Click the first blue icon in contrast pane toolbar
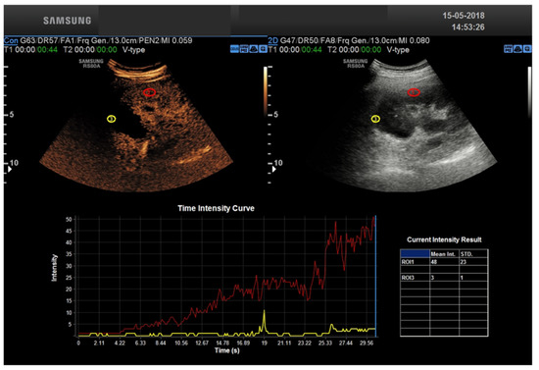539x370 pixels. click(234, 49)
